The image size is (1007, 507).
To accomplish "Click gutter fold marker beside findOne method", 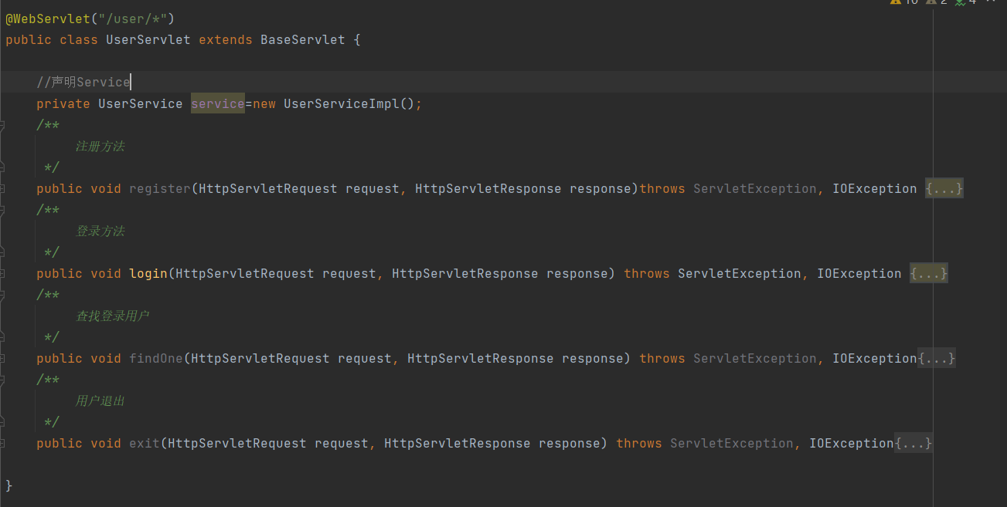I will tap(2, 359).
